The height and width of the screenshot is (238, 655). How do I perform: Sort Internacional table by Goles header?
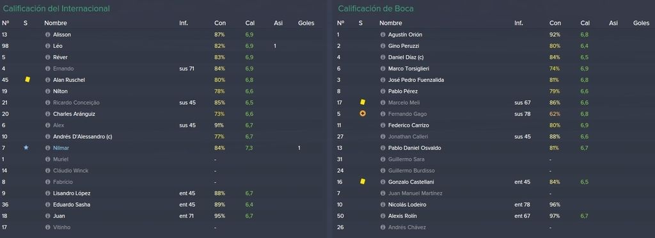306,23
